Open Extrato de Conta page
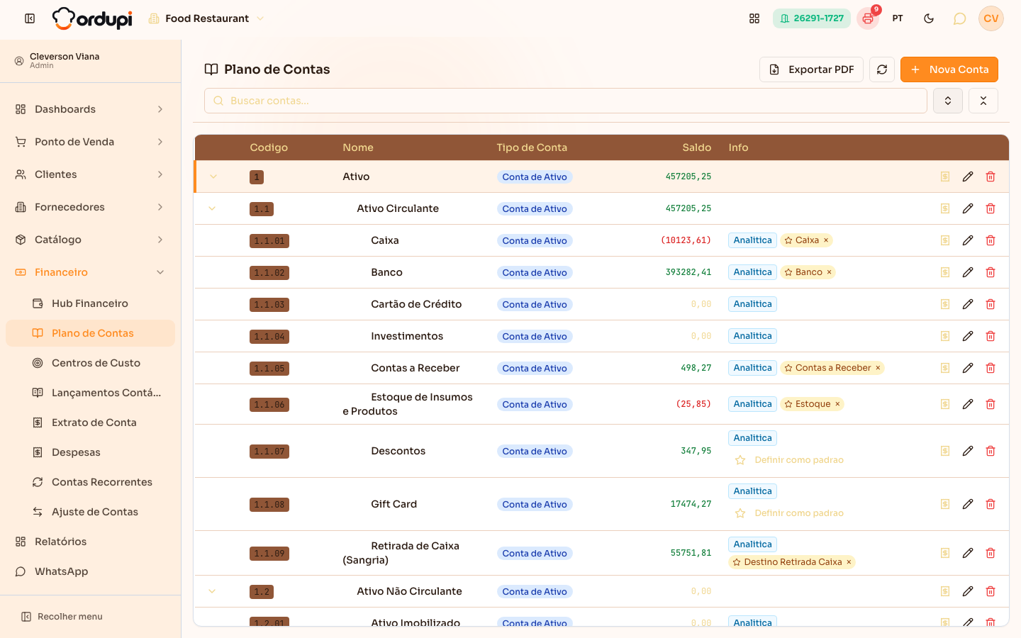The width and height of the screenshot is (1021, 638). pos(90,422)
